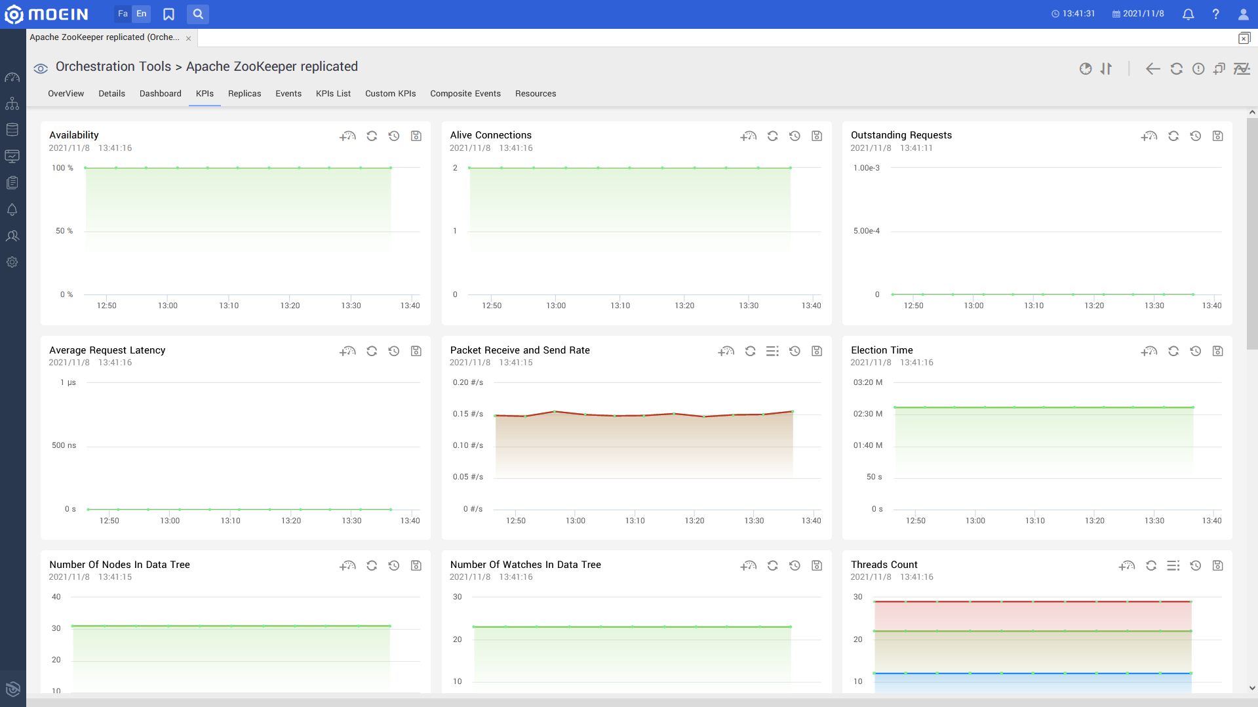Click the Orchestration Tools breadcrumb
Image resolution: width=1258 pixels, height=707 pixels.
pyautogui.click(x=113, y=67)
